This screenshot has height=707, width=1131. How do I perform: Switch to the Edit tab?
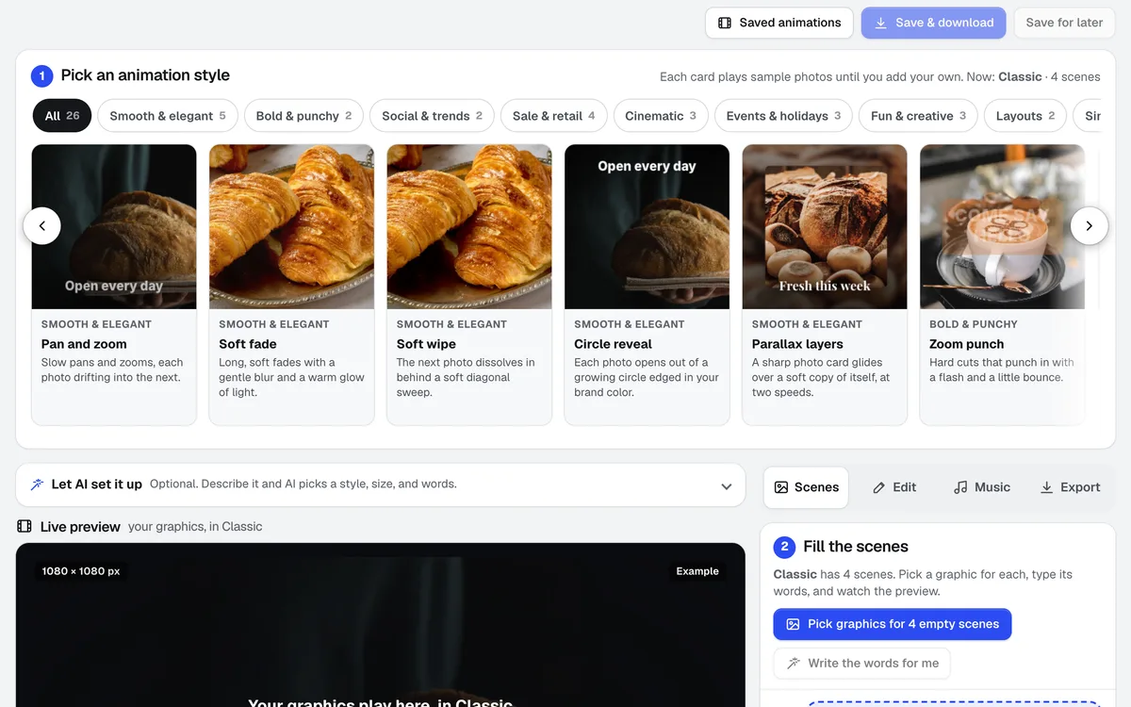(x=893, y=487)
